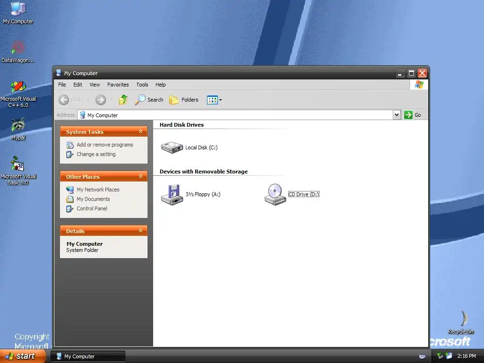484x363 pixels.
Task: Click the Forward arrow toolbar button
Action: tap(101, 100)
